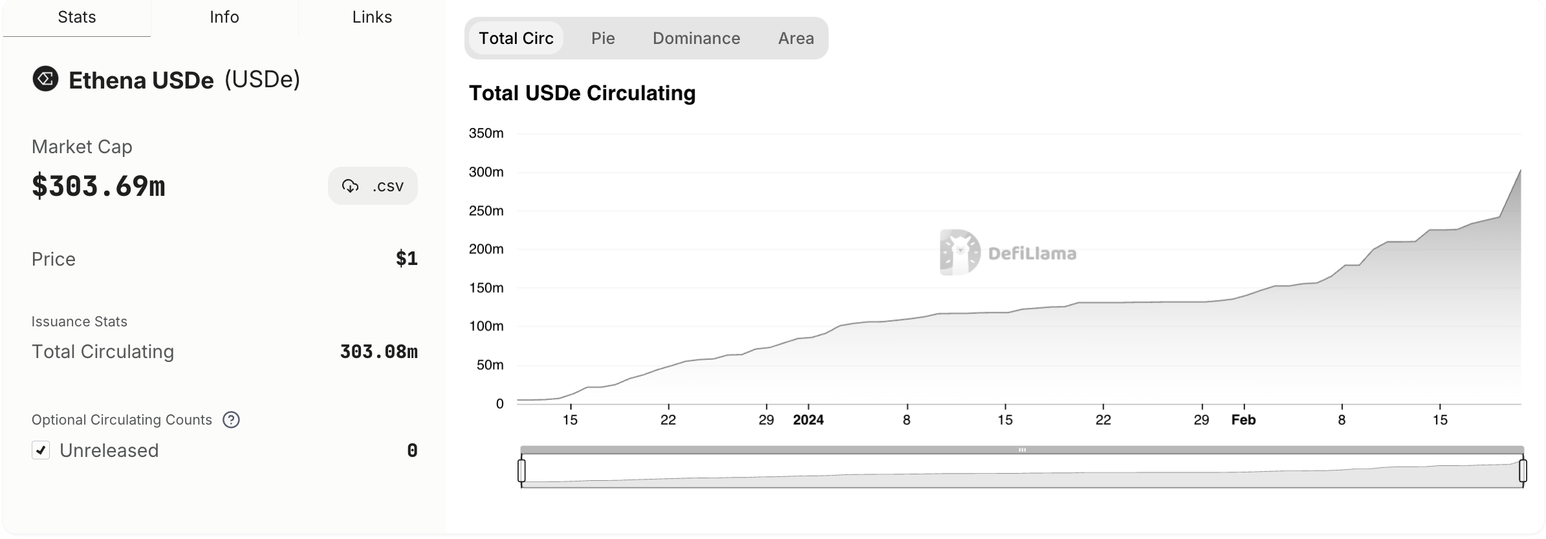Click the left range slider handle
This screenshot has height=539, width=1546.
(522, 470)
